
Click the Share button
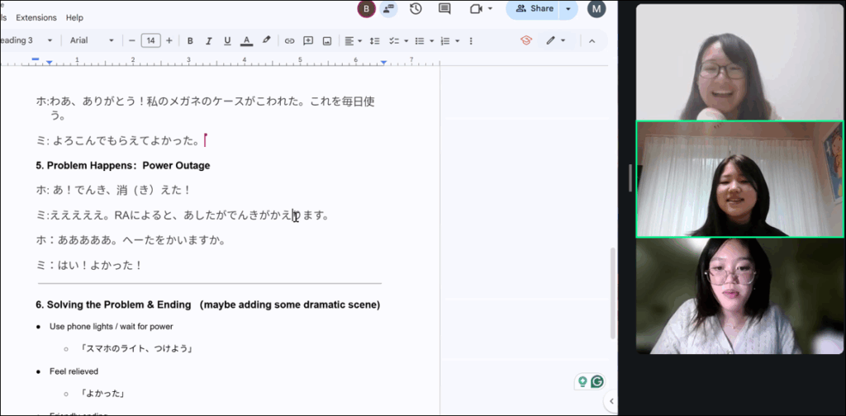click(534, 9)
